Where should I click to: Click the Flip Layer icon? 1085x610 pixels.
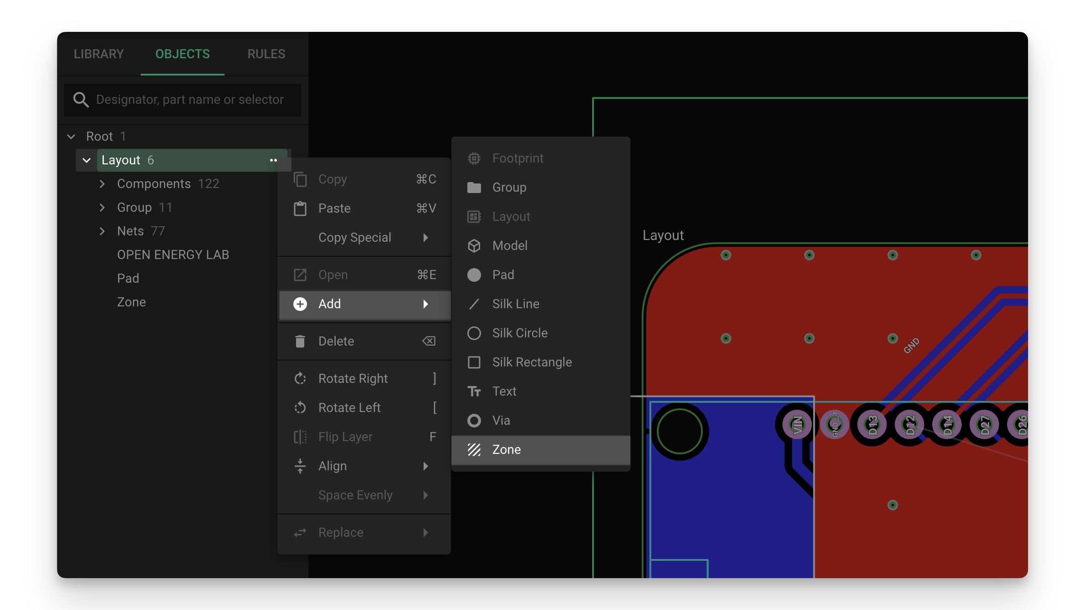[300, 437]
